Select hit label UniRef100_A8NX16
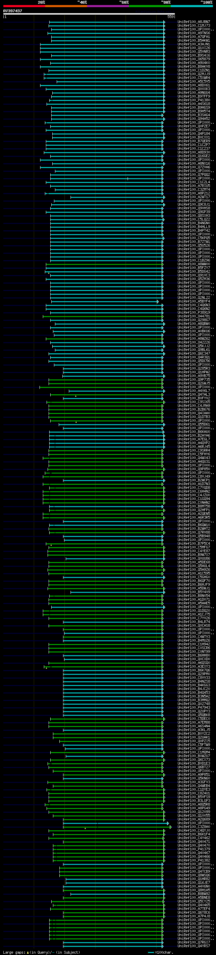Viewport: 216px width, 955px height. click(194, 163)
